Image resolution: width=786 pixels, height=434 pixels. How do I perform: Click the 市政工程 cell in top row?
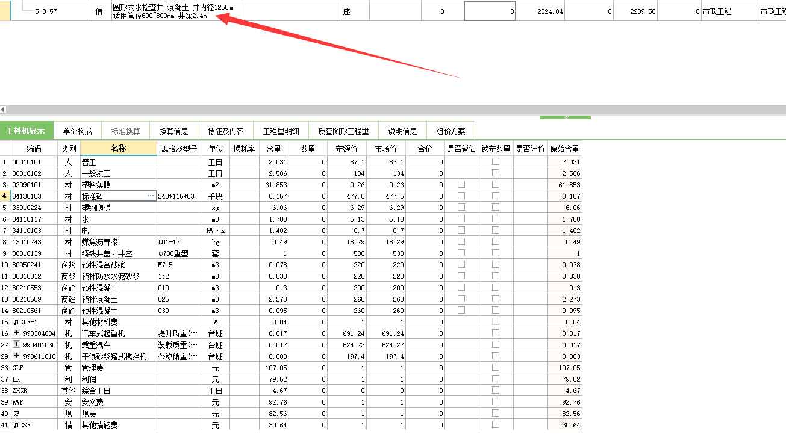(729, 11)
